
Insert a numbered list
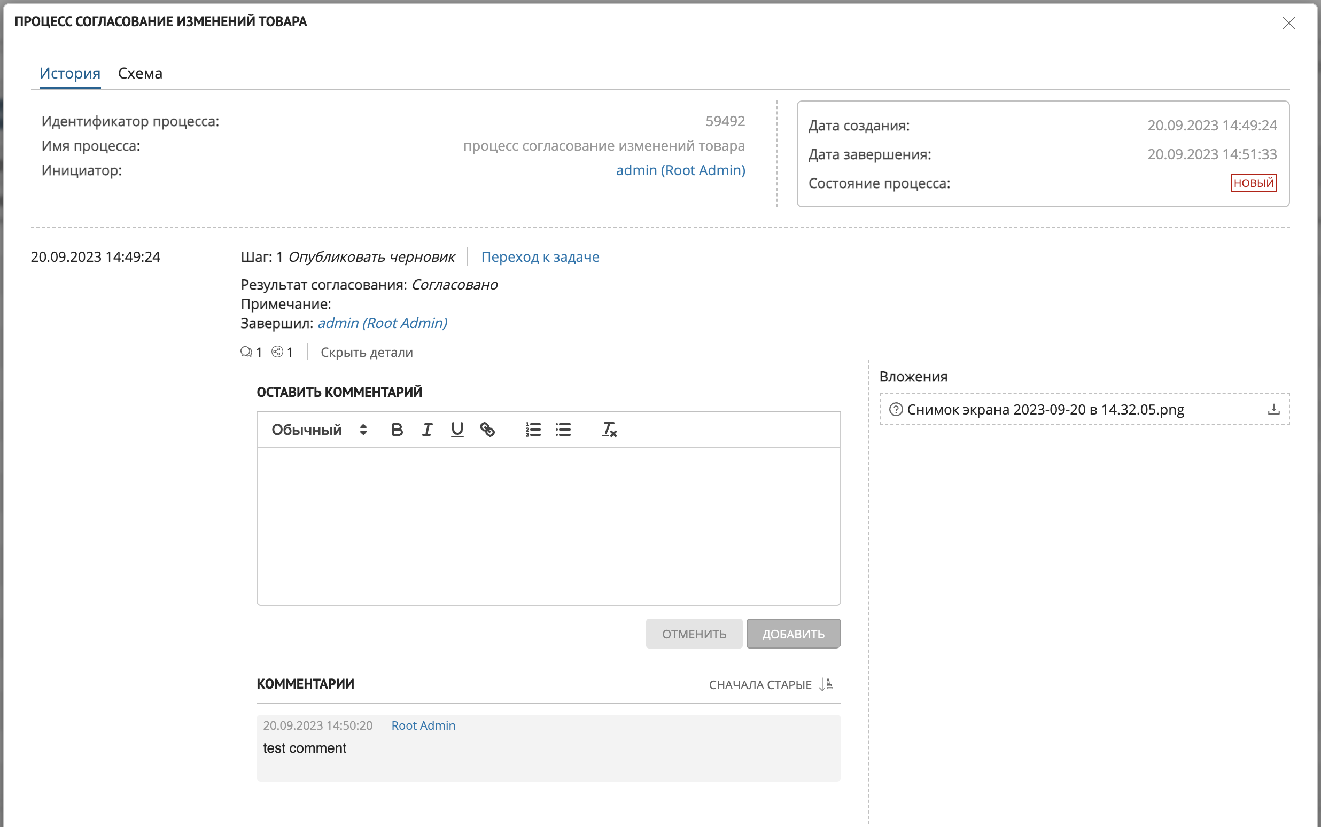(x=533, y=430)
